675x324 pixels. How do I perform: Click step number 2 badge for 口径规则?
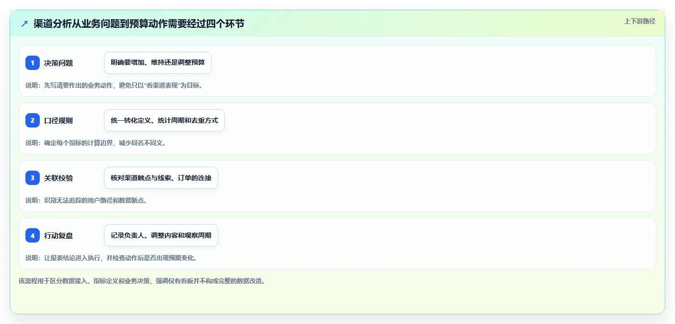pyautogui.click(x=33, y=120)
